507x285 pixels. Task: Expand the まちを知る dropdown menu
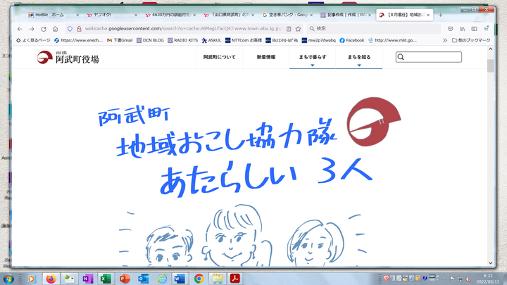pos(359,58)
